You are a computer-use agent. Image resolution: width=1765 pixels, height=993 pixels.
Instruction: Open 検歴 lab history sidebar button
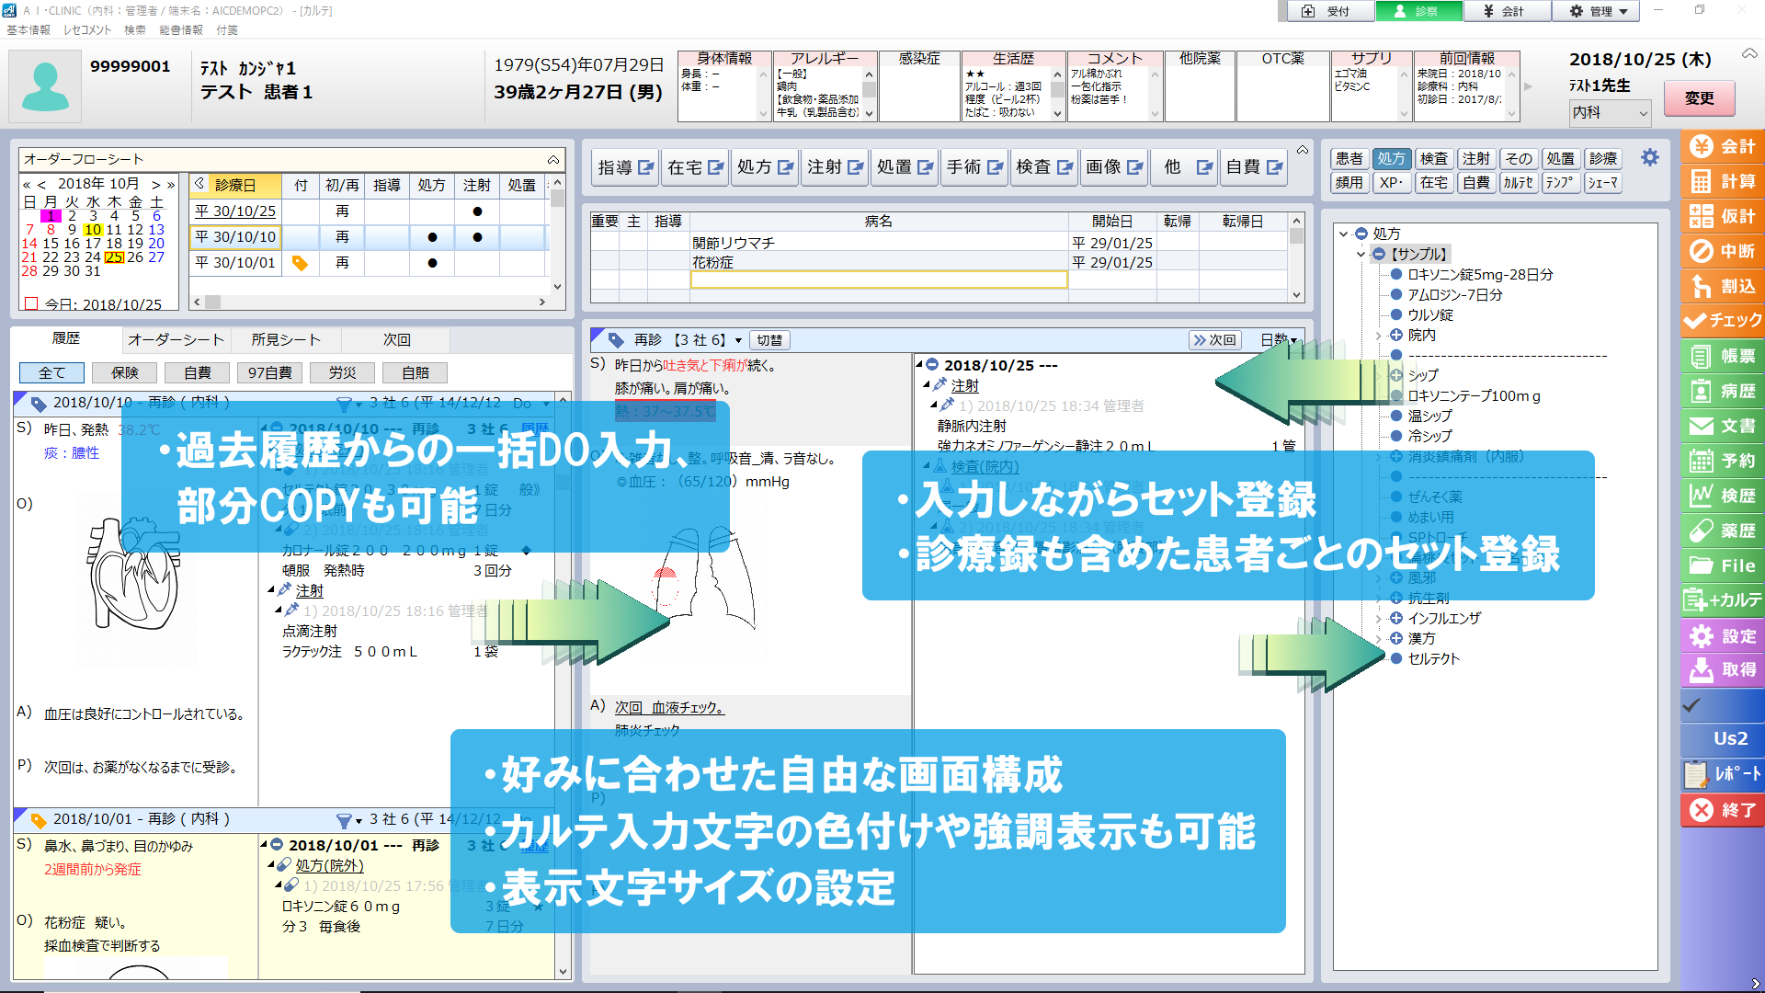click(x=1723, y=496)
